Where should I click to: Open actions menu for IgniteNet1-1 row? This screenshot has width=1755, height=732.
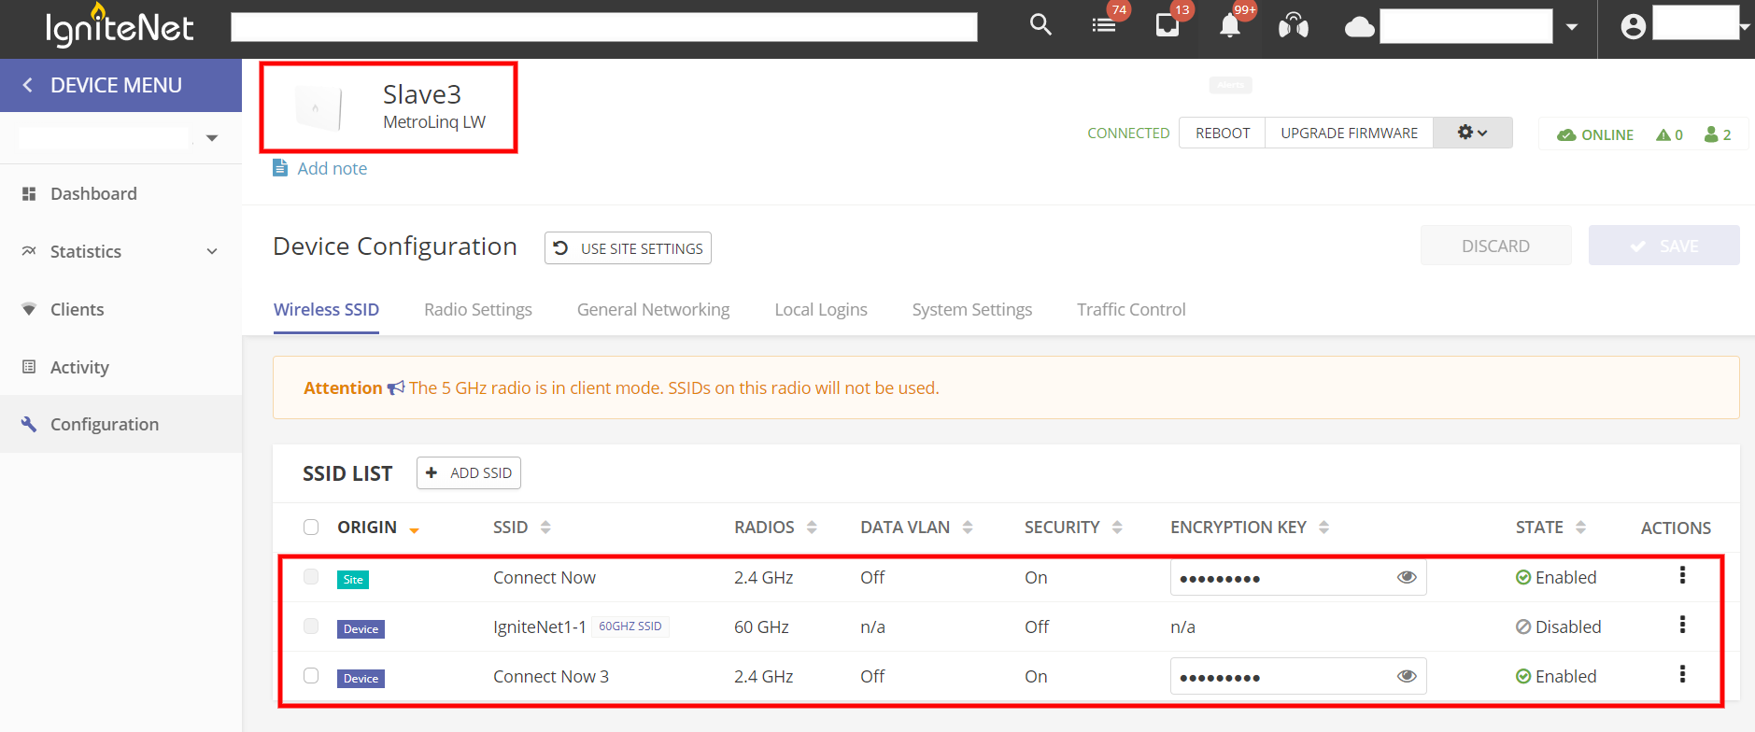pos(1682,625)
